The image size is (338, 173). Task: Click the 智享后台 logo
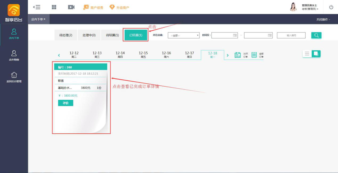point(14,13)
